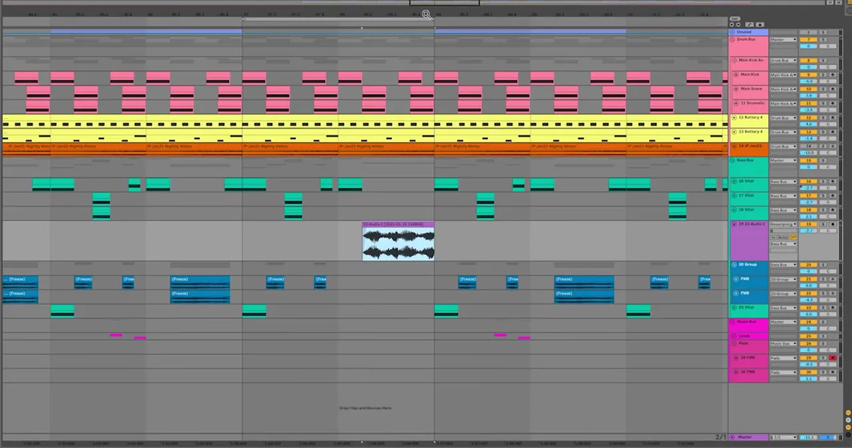The width and height of the screenshot is (852, 448).
Task: Toggle lock envelopes button
Action: (x=760, y=25)
